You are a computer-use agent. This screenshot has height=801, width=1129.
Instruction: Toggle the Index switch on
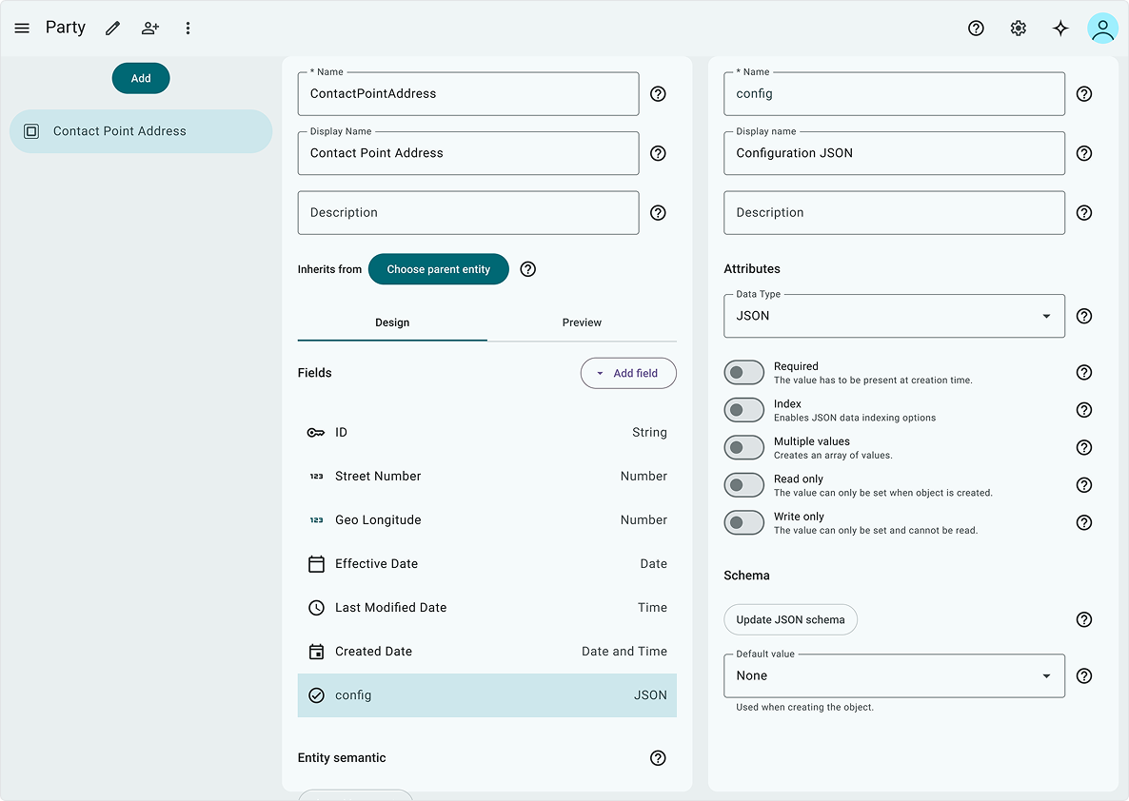[x=743, y=410]
